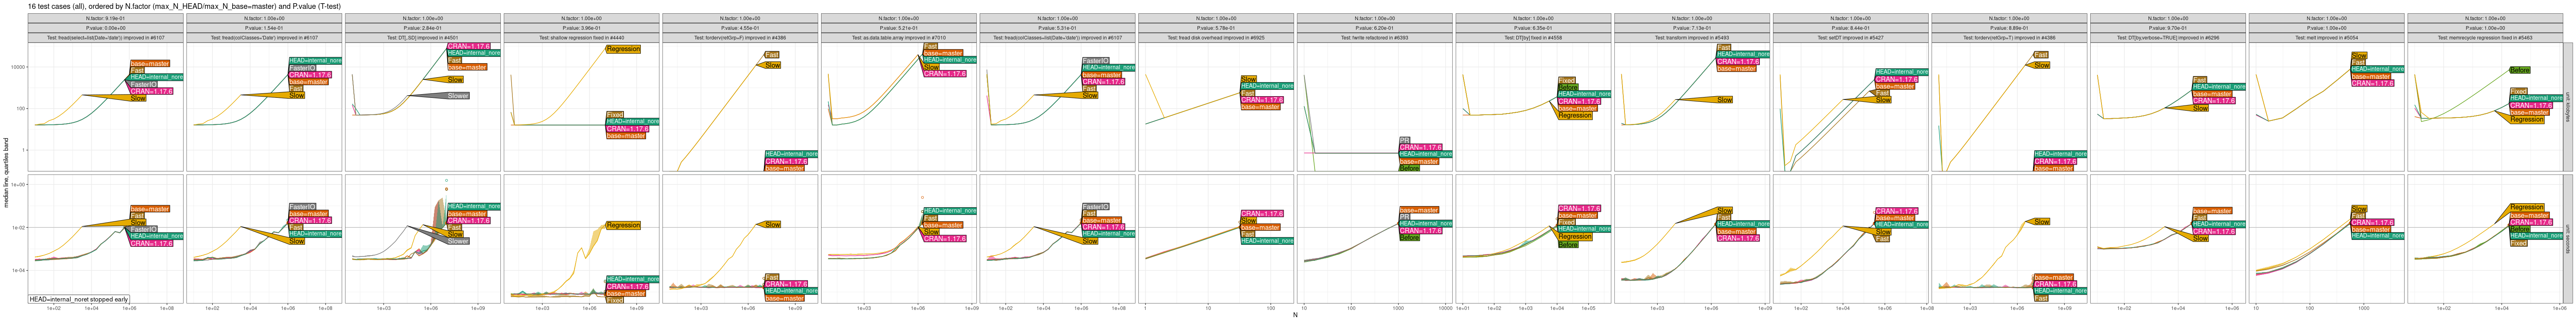Click 'Regression' label in upper shallow regression panel
This screenshot has height=322, width=2576.
(x=623, y=49)
